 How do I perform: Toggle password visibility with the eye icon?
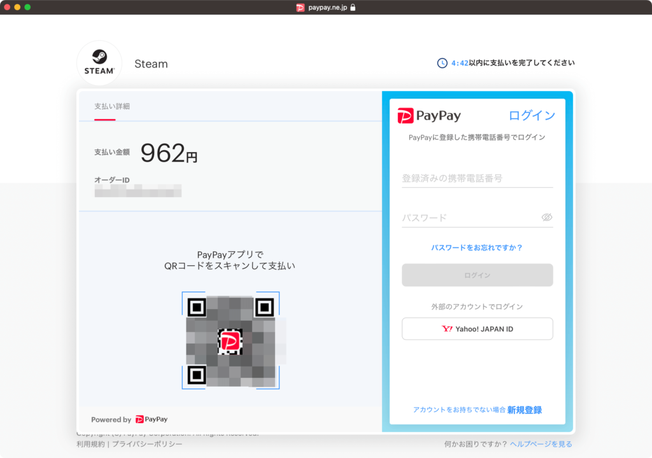coord(546,218)
